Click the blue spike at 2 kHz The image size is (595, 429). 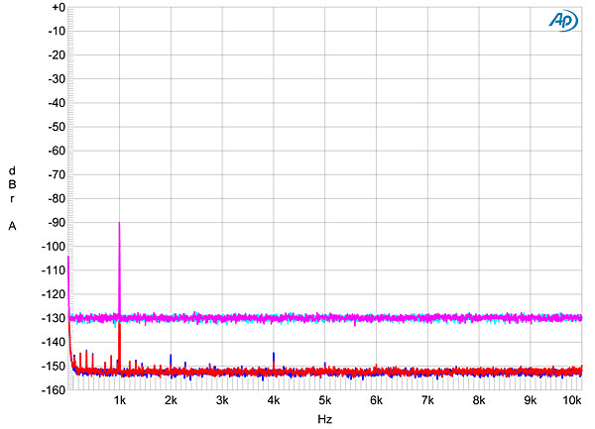coord(171,358)
